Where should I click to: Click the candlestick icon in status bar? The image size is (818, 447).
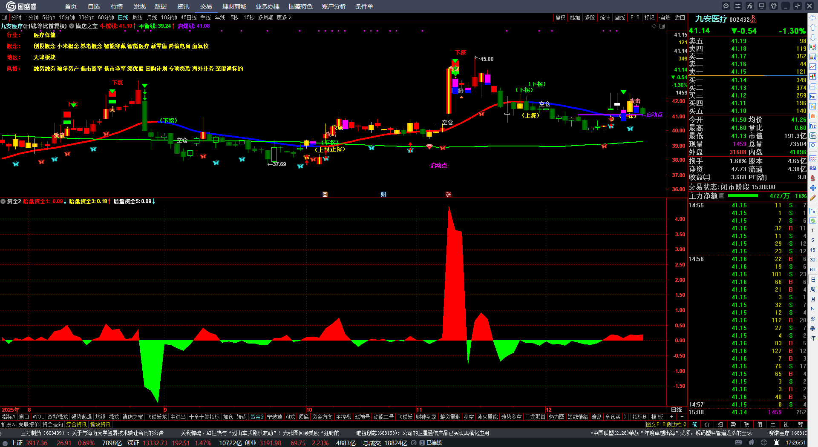(x=751, y=443)
